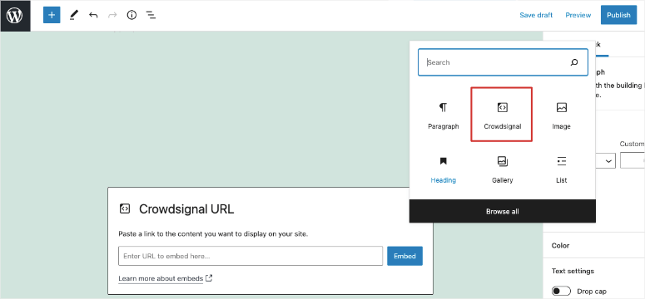Click Save draft
The image size is (645, 299).
[x=536, y=15]
